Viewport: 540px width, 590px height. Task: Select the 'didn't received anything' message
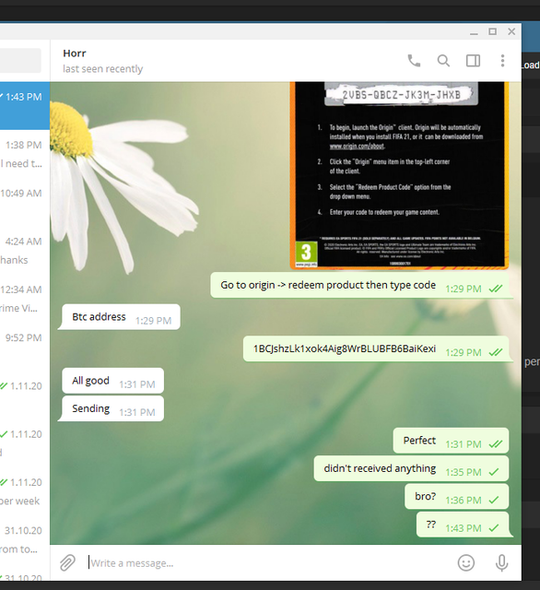click(411, 468)
